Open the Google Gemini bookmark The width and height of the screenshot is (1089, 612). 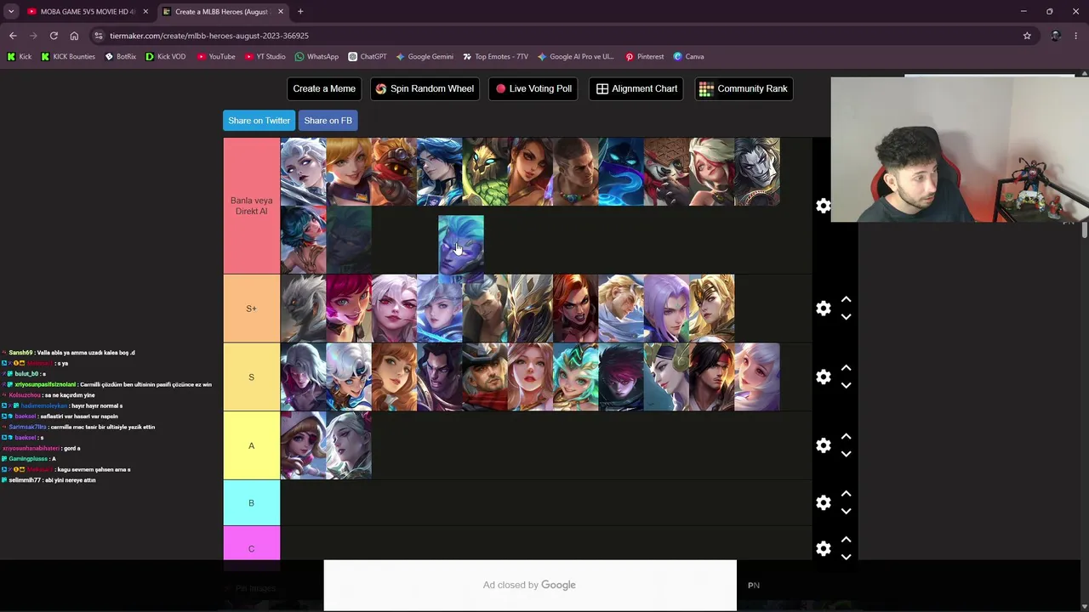(425, 56)
